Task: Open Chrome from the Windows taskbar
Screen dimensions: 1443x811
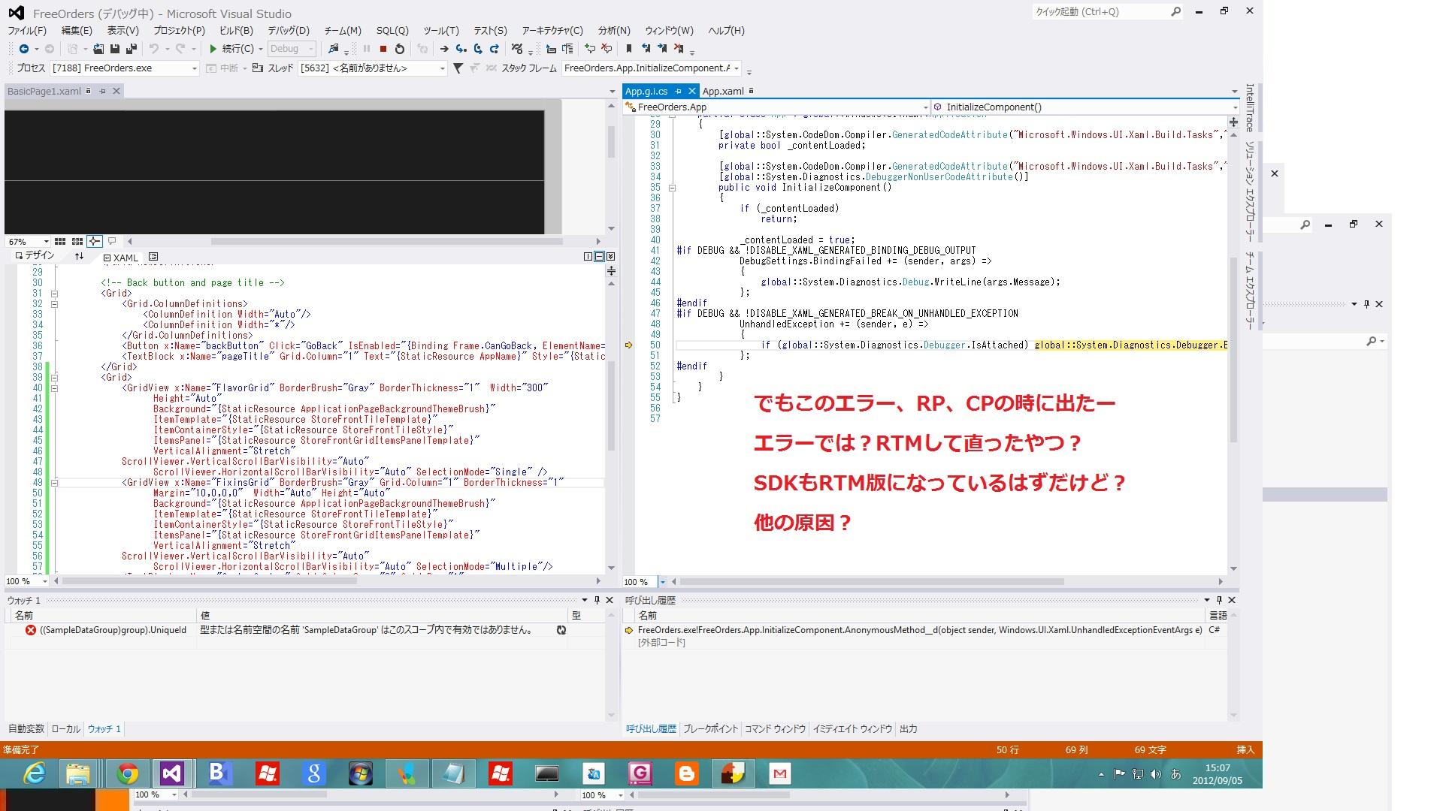Action: [128, 773]
